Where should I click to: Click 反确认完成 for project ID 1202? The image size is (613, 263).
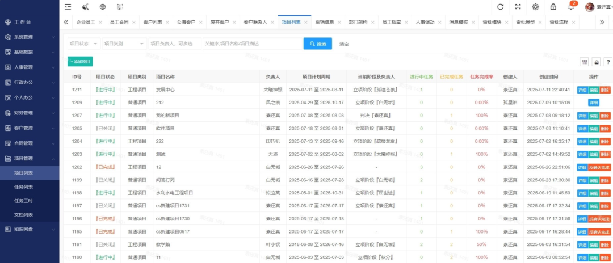point(599,167)
